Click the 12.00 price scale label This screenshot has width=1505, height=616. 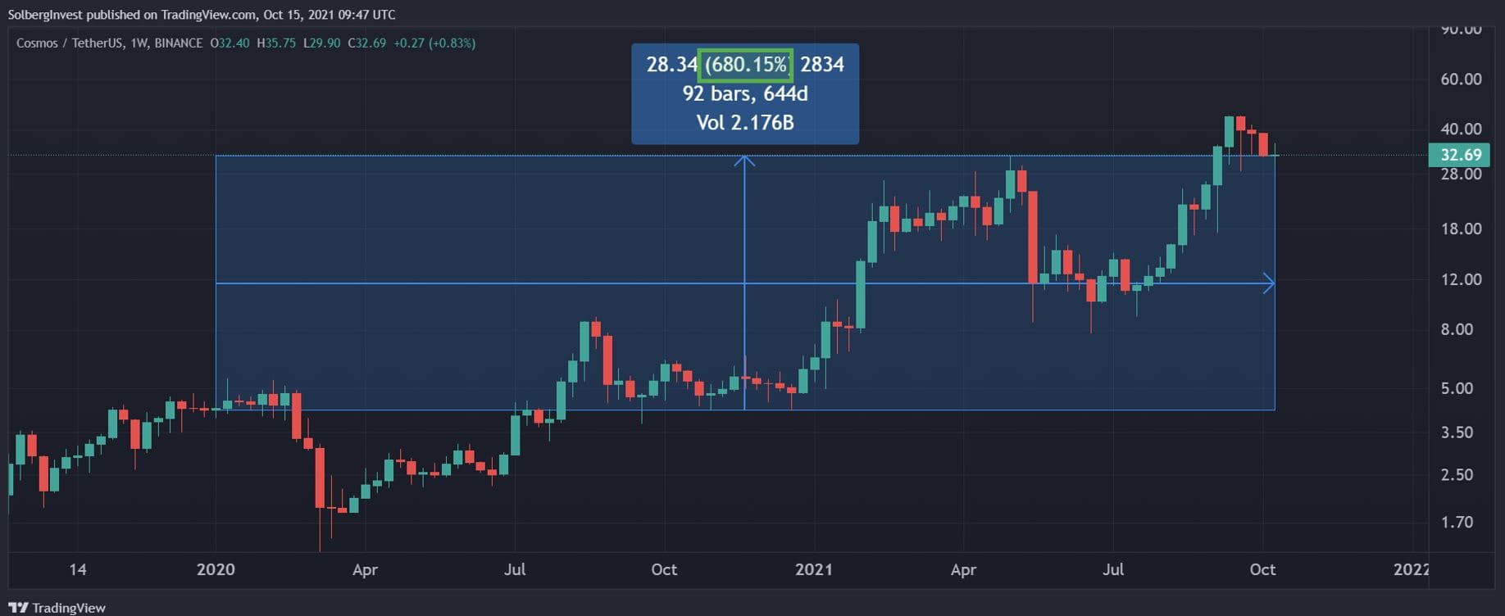(x=1461, y=279)
